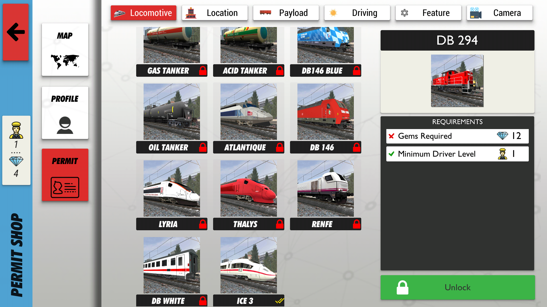Select the Gas Tanker thumbnail
Viewport: 547px width, 307px height.
[x=172, y=45]
